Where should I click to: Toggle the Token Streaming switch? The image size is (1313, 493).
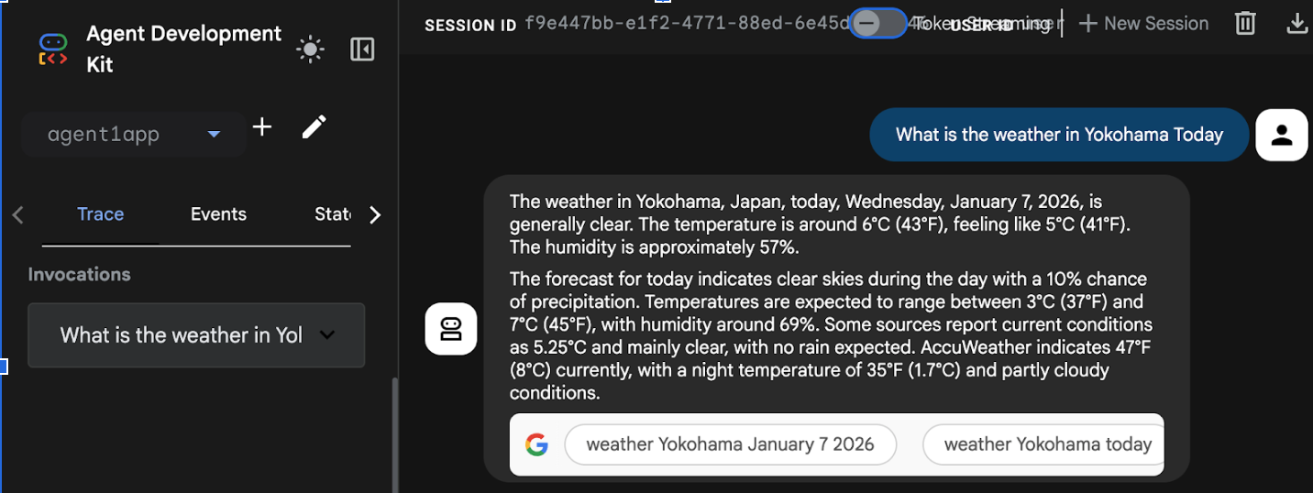tap(877, 24)
